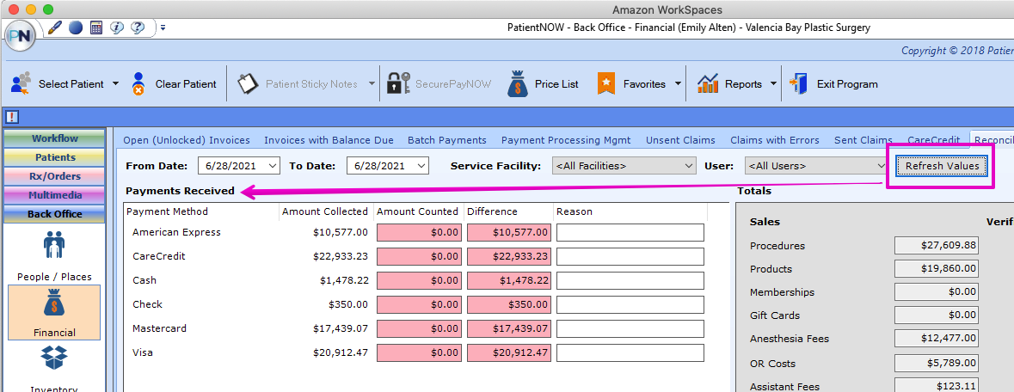Expand the Select Patient dropdown arrow
Screen dimensions: 1014x392
115,83
